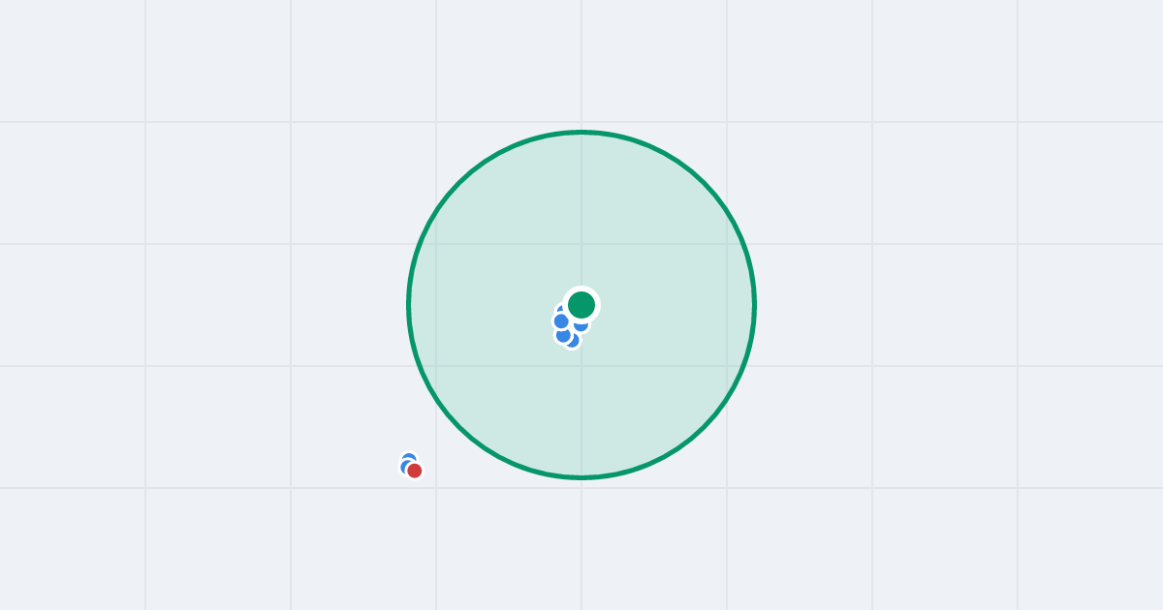Click the top edge of the green radius circle

coord(581,132)
